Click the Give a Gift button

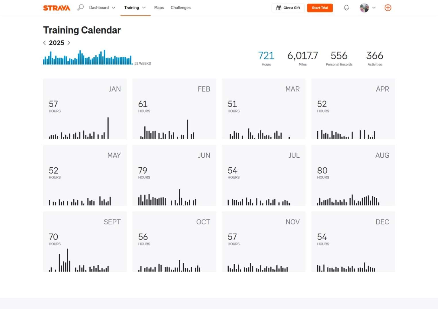click(x=288, y=8)
